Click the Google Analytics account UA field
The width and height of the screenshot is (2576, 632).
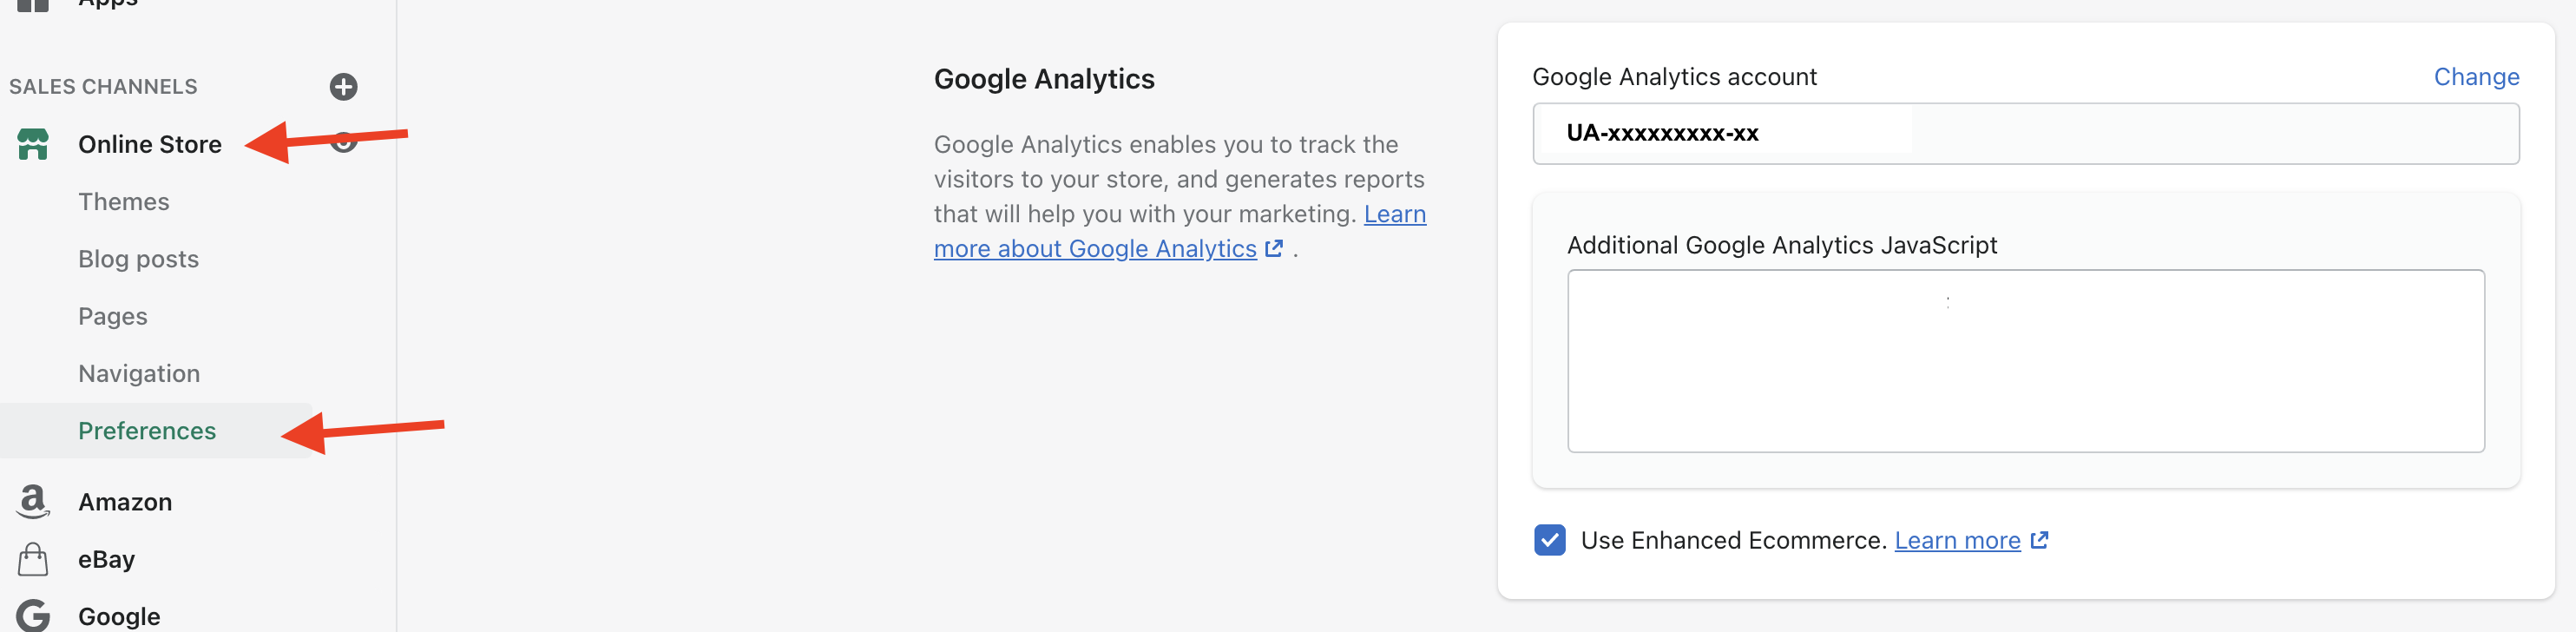2025,133
